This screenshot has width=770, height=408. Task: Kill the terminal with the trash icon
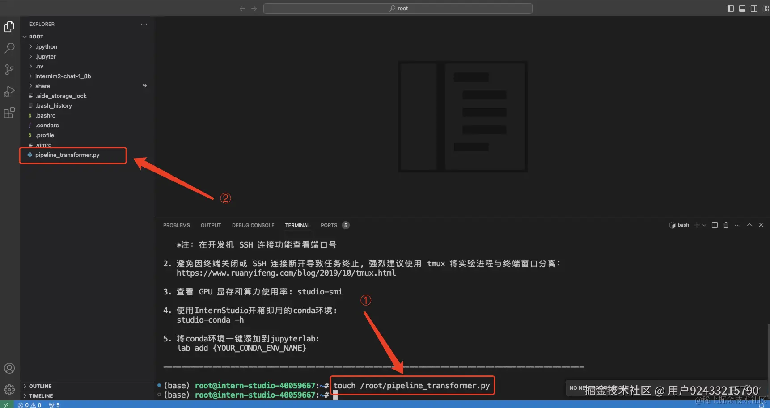click(726, 225)
